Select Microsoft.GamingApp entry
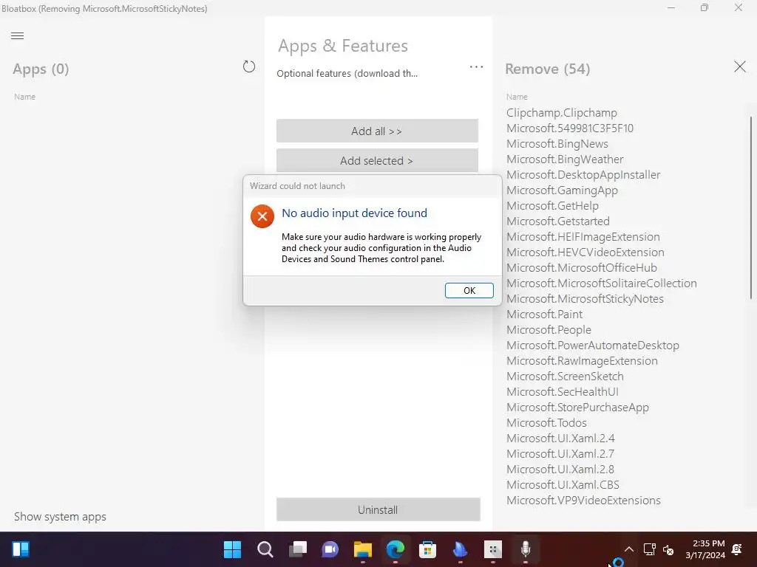This screenshot has width=757, height=567. (x=562, y=190)
